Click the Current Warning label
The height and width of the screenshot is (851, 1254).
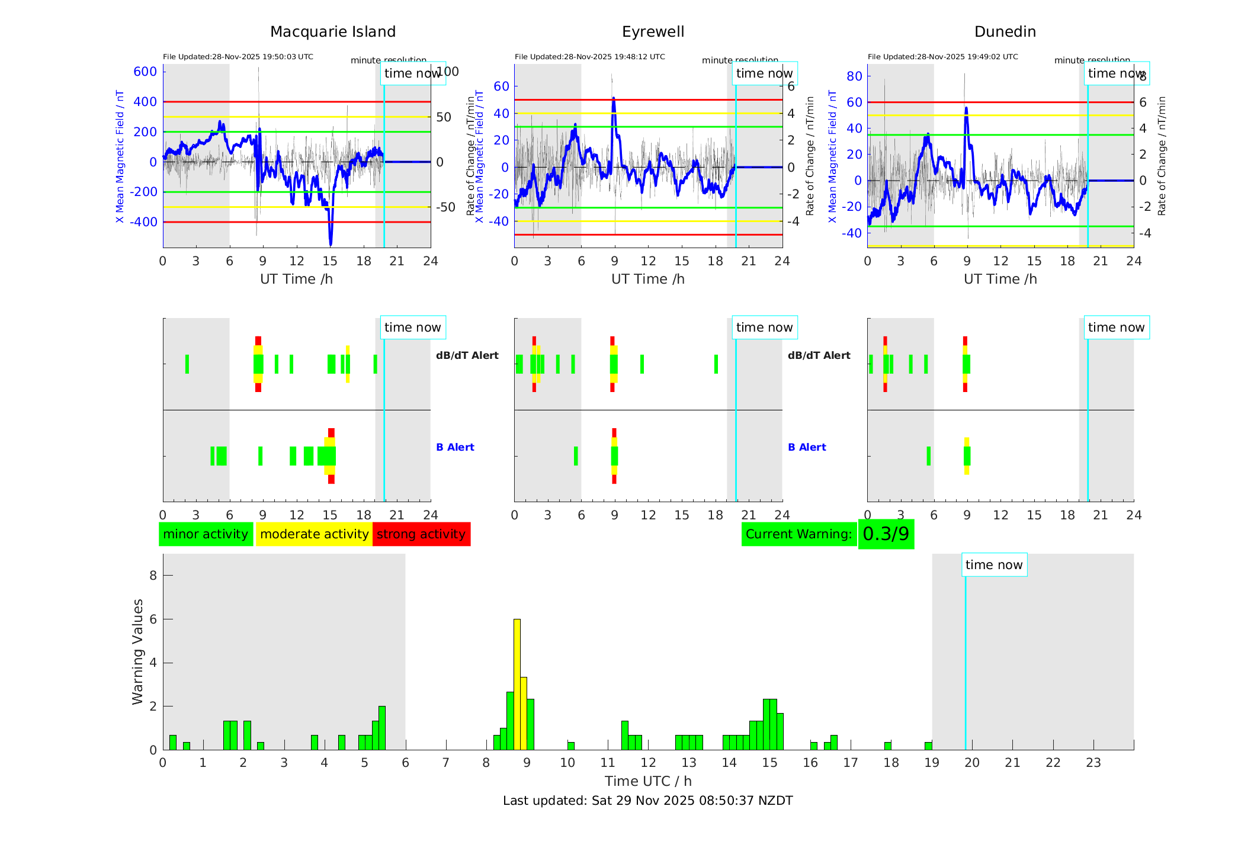[798, 534]
